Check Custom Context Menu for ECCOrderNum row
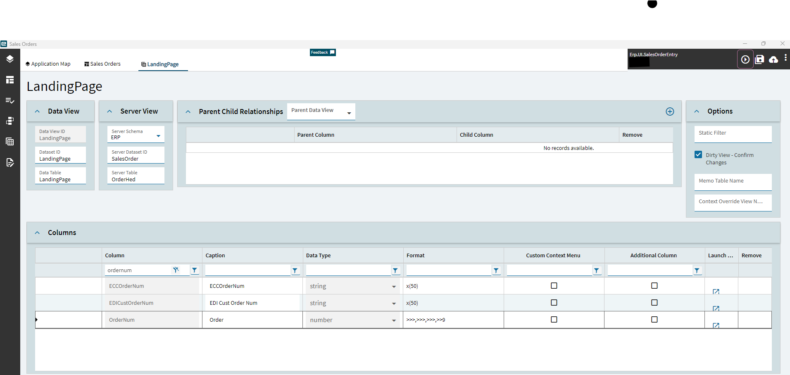Image resolution: width=790 pixels, height=375 pixels. [x=554, y=286]
